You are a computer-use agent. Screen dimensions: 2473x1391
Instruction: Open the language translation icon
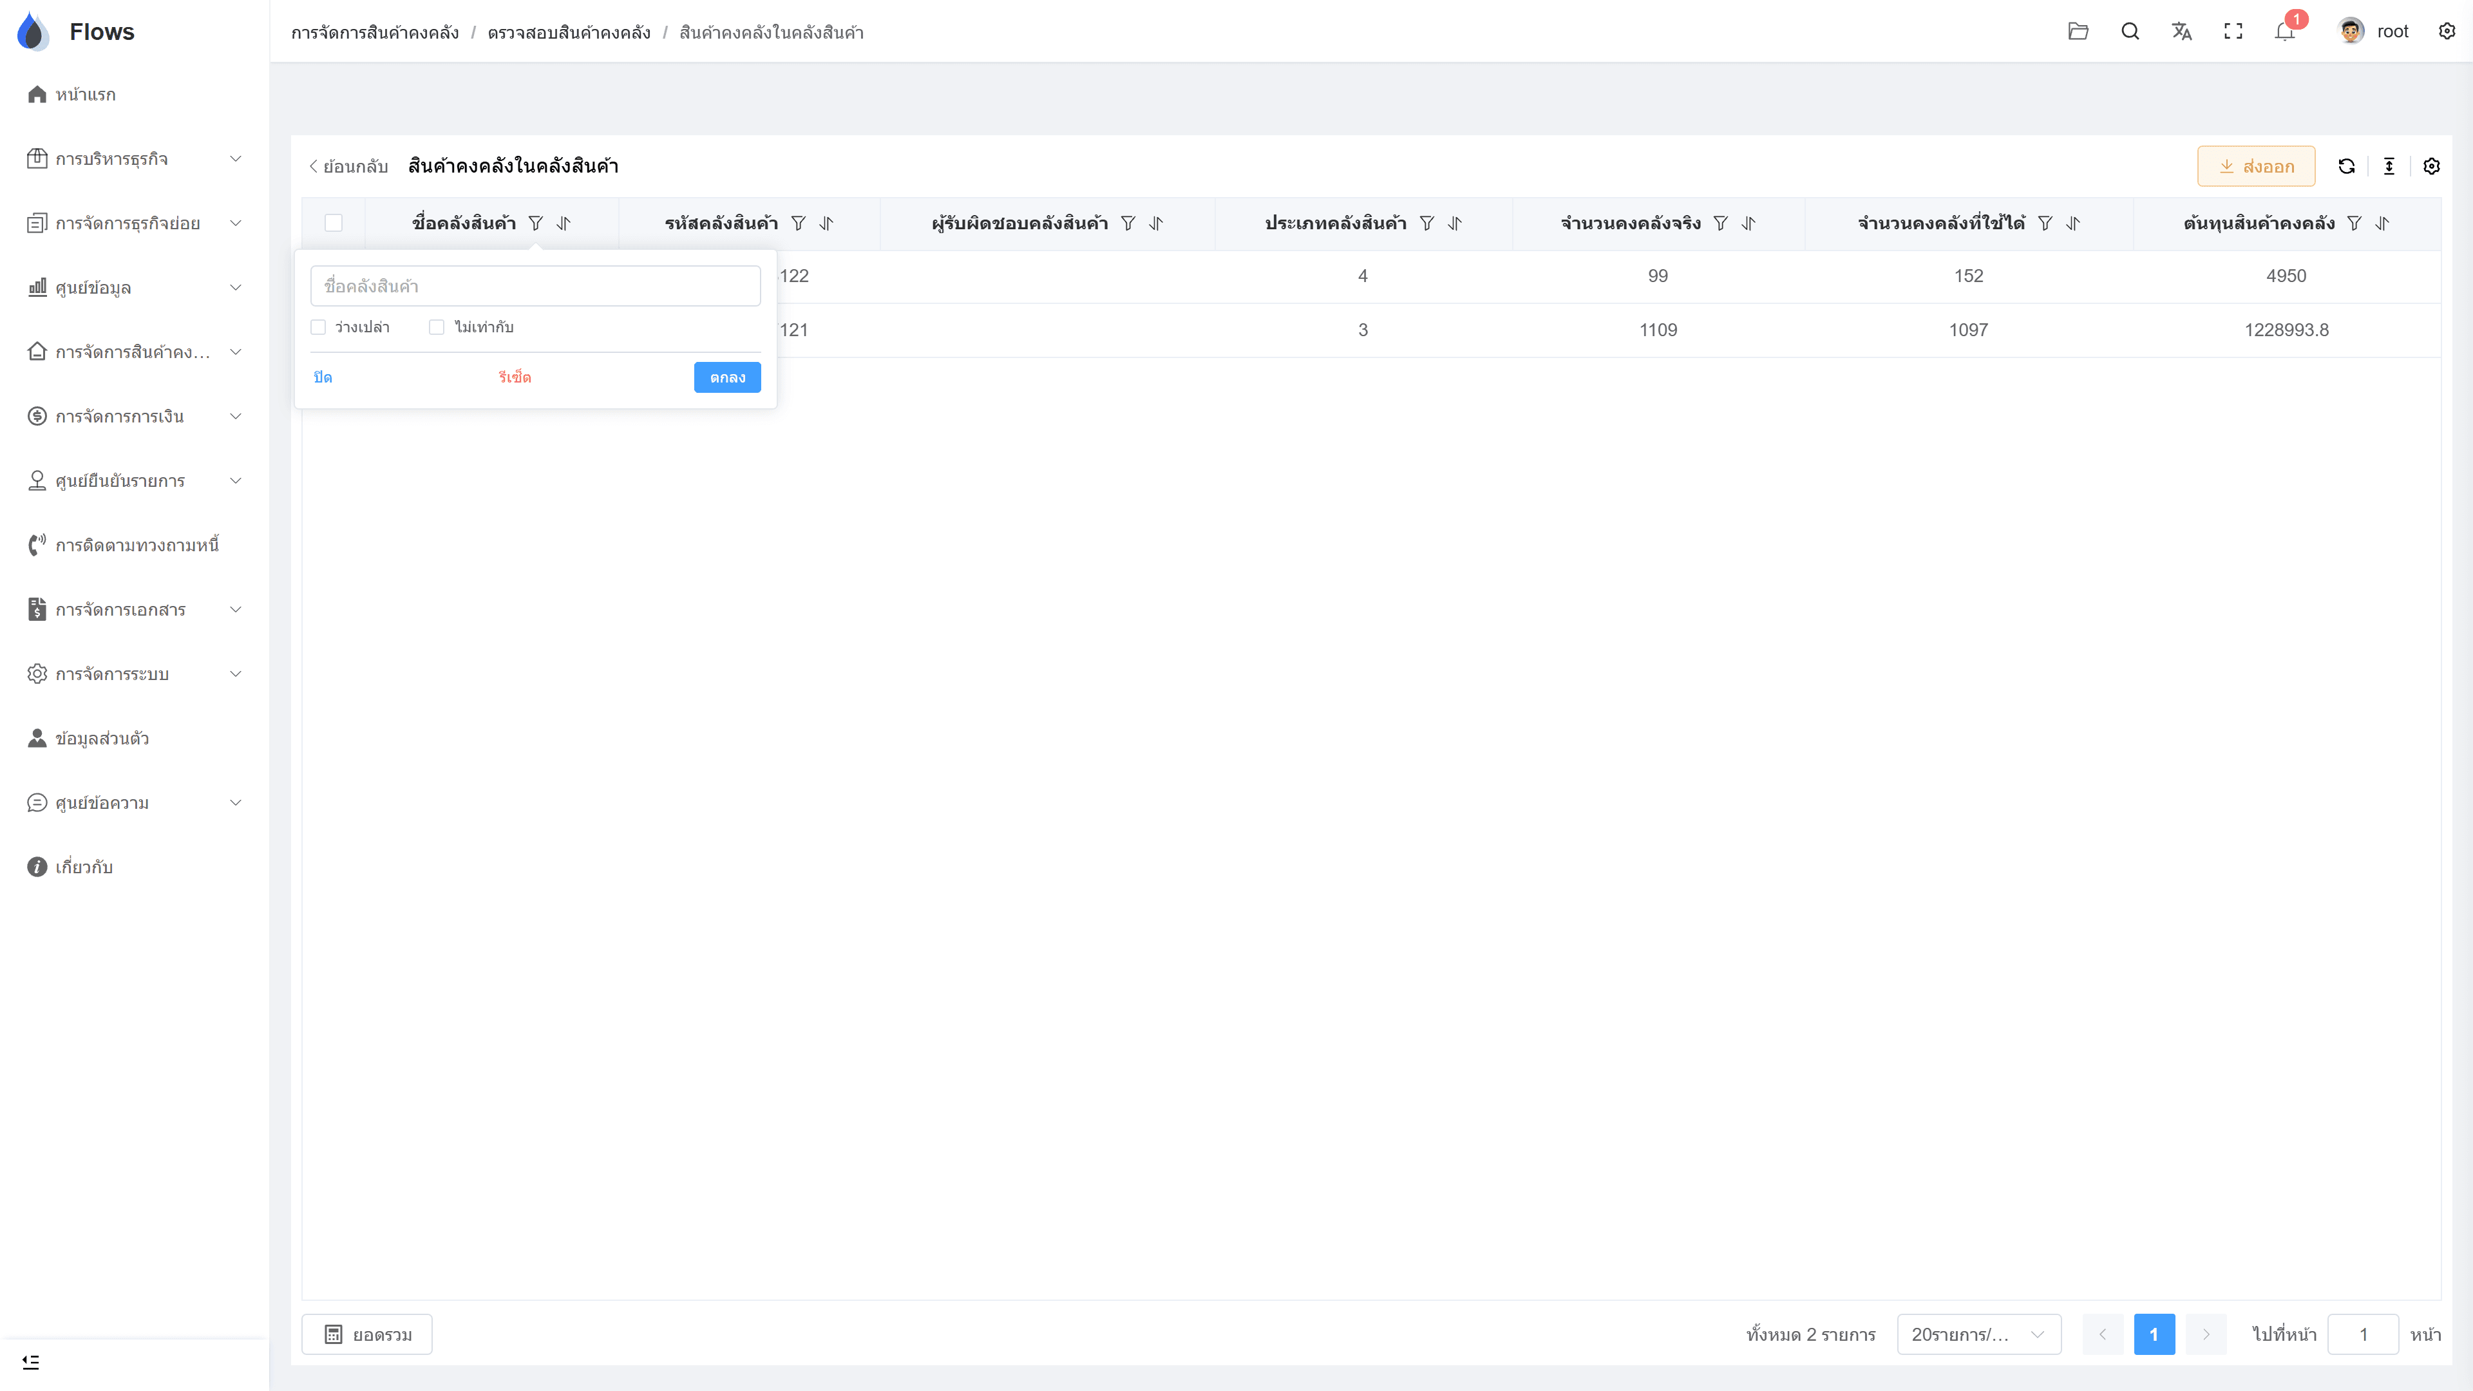pyautogui.click(x=2181, y=32)
